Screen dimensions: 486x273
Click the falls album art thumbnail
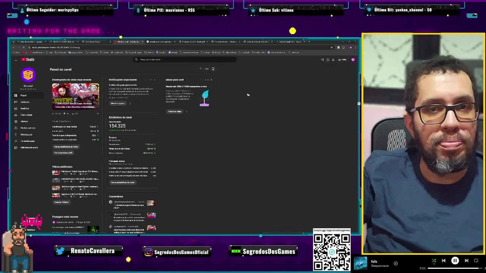[360, 263]
